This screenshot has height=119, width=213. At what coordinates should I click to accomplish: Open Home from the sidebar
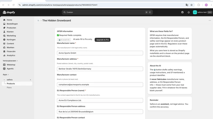coord(9,20)
